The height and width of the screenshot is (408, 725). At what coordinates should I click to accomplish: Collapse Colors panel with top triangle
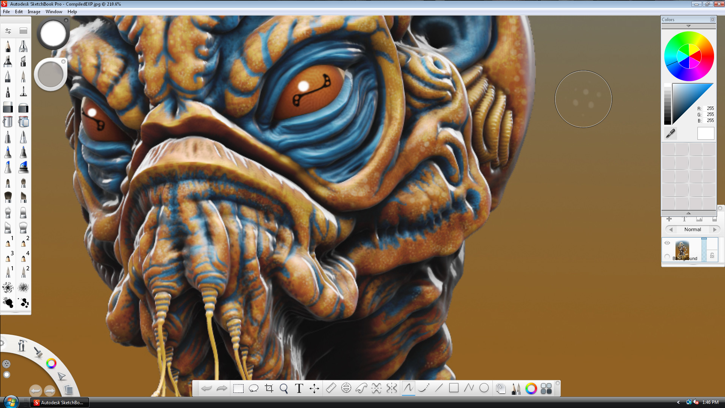point(688,26)
